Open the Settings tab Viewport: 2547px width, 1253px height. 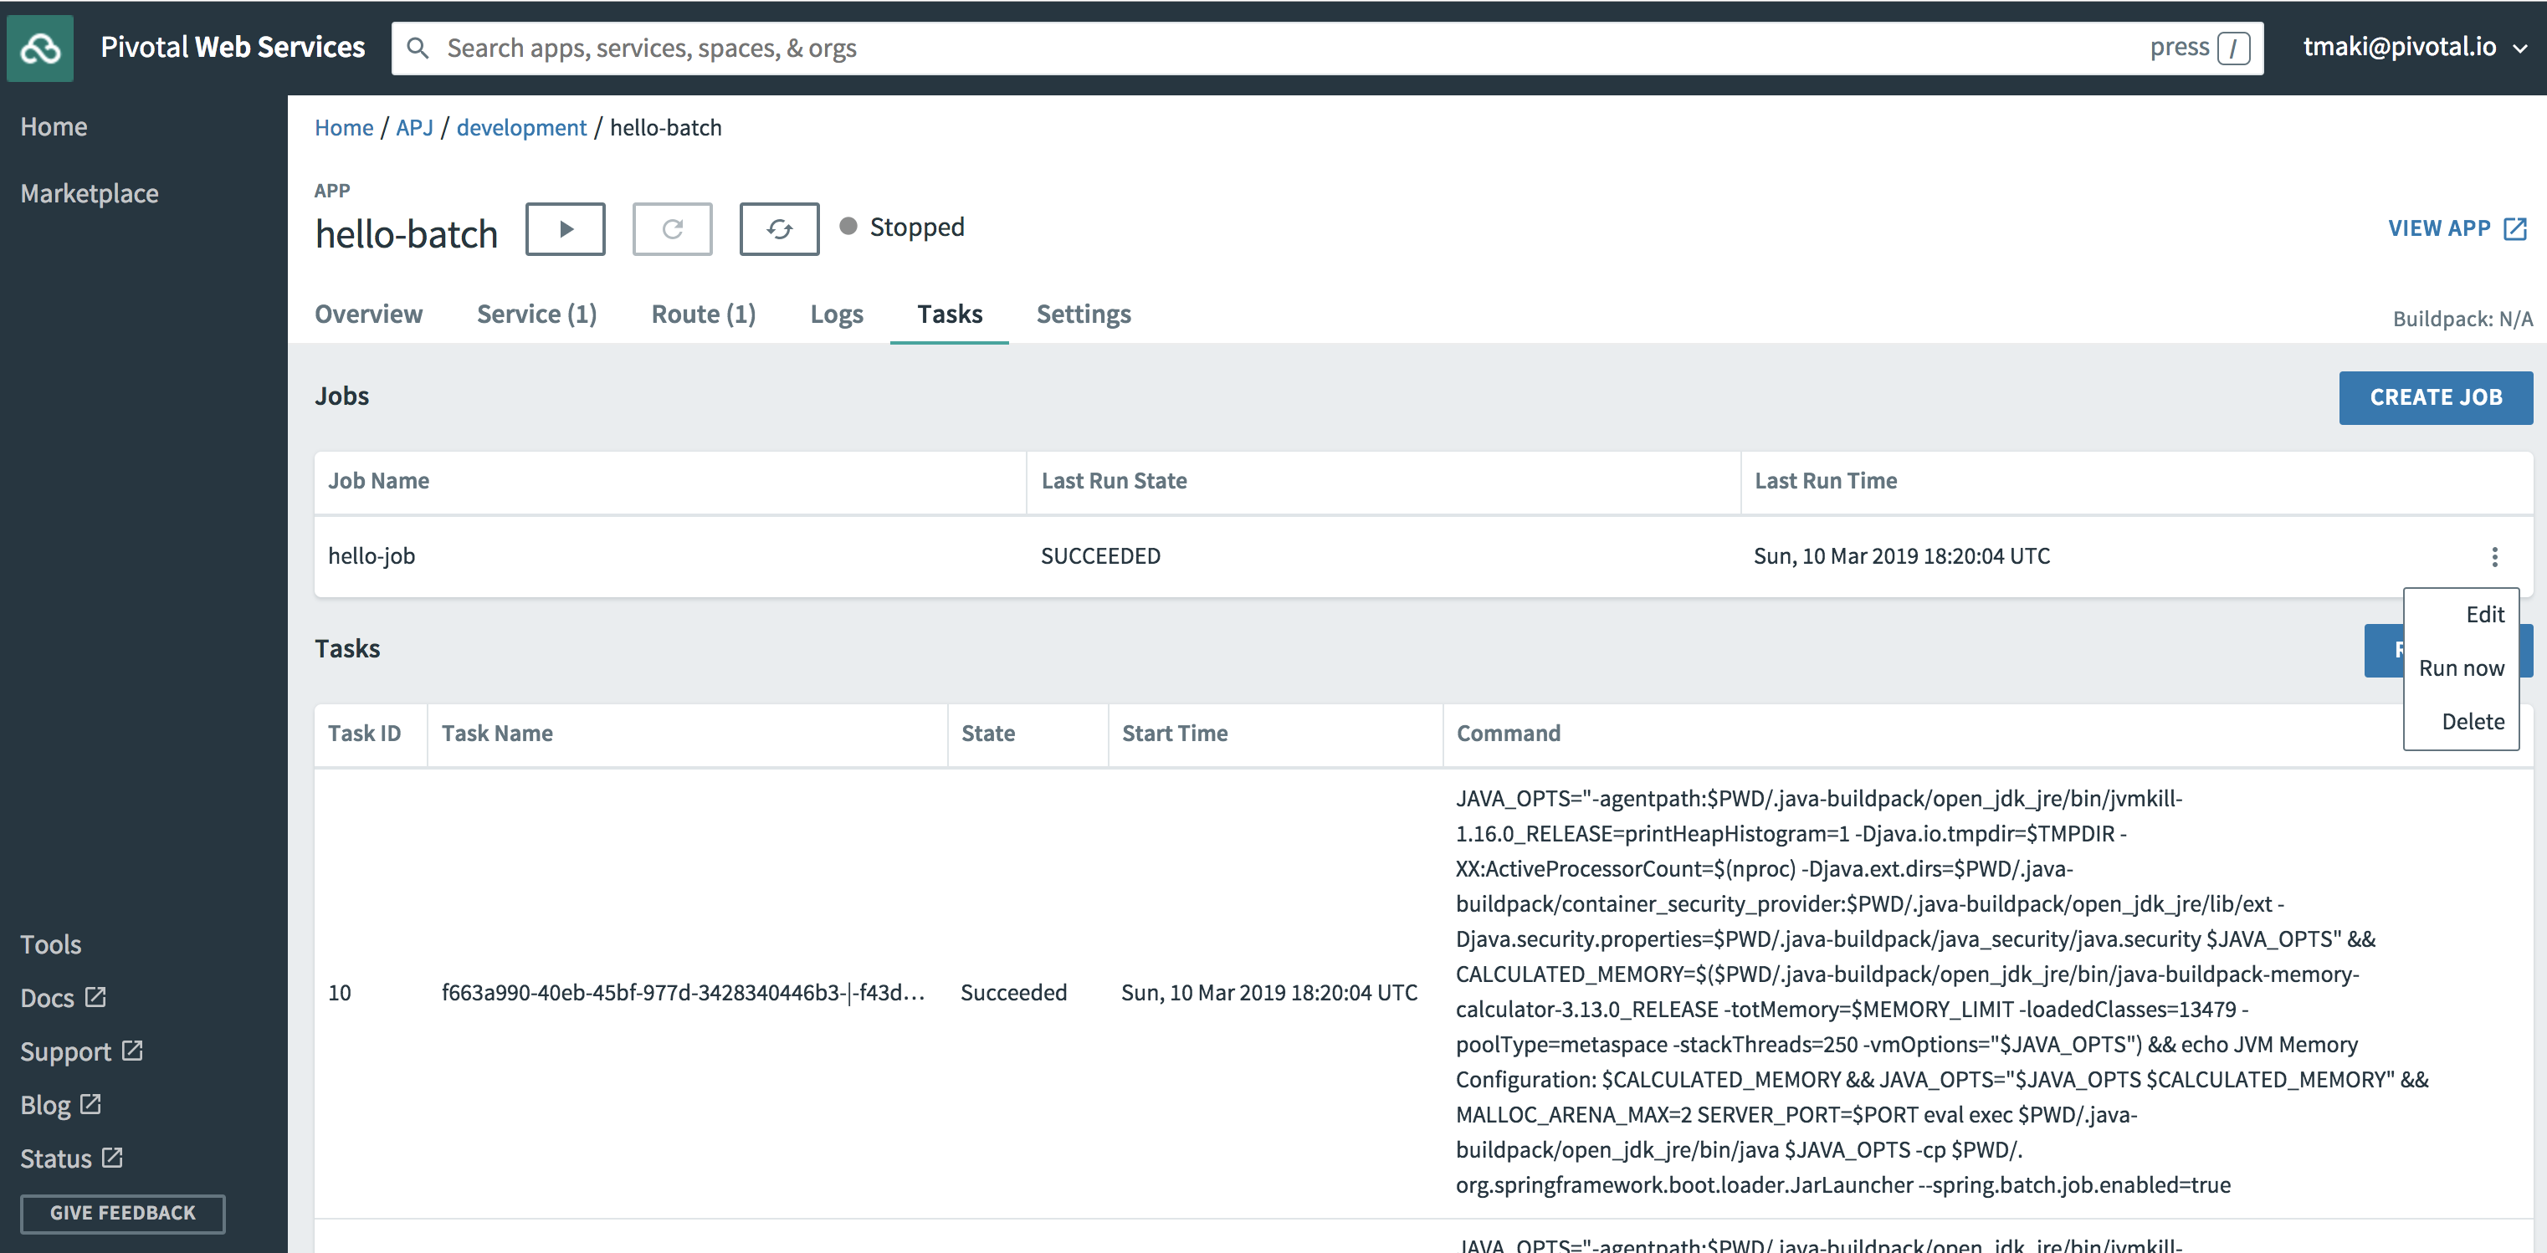[1083, 315]
